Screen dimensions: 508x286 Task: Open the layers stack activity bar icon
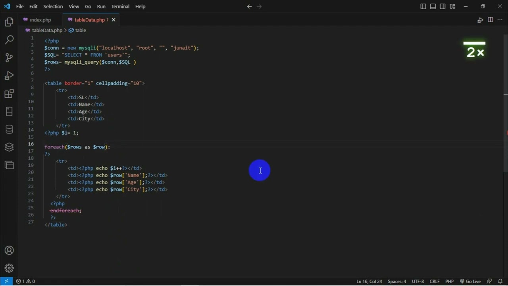(9, 147)
